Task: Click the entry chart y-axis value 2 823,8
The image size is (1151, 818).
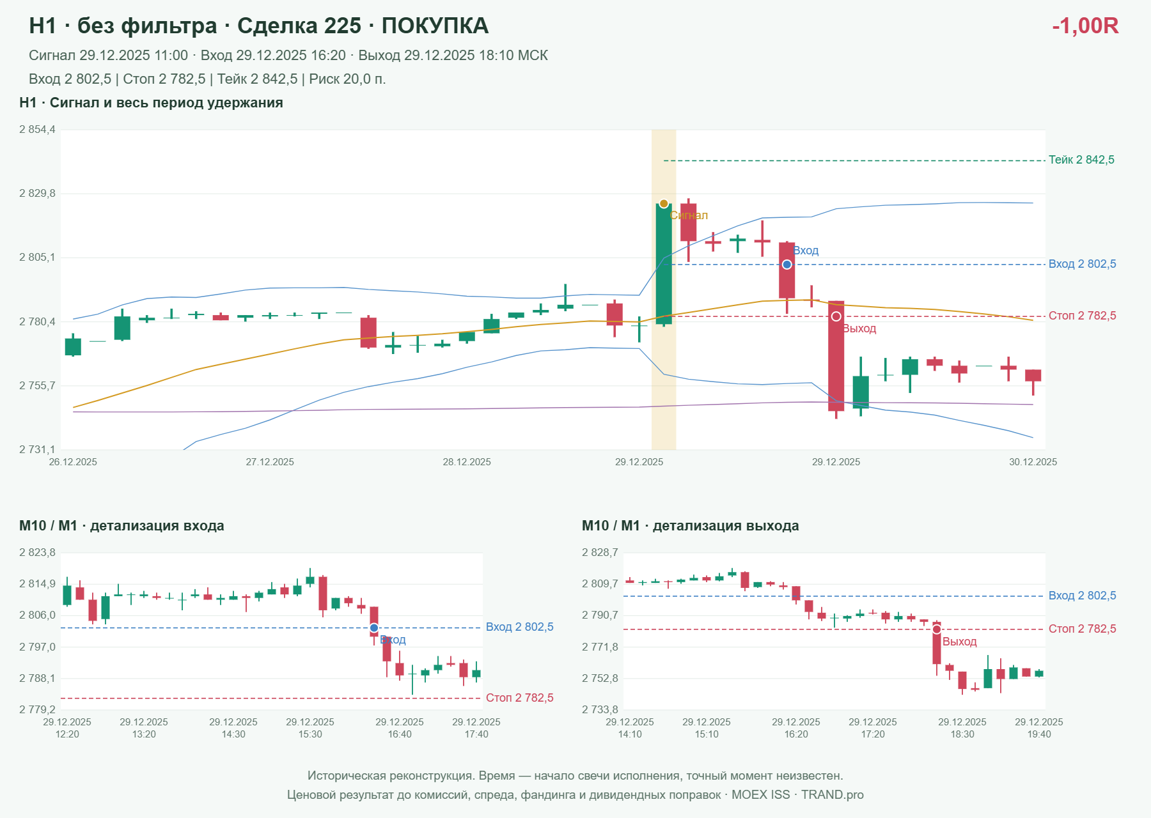Action: click(37, 553)
